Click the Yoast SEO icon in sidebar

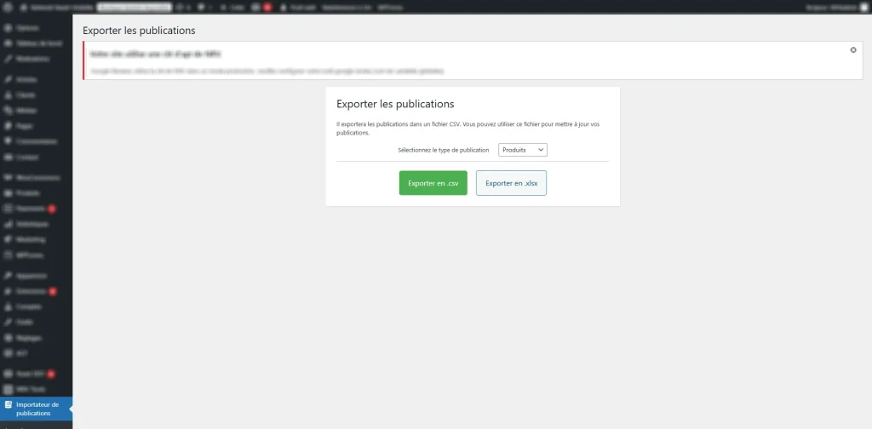point(8,374)
